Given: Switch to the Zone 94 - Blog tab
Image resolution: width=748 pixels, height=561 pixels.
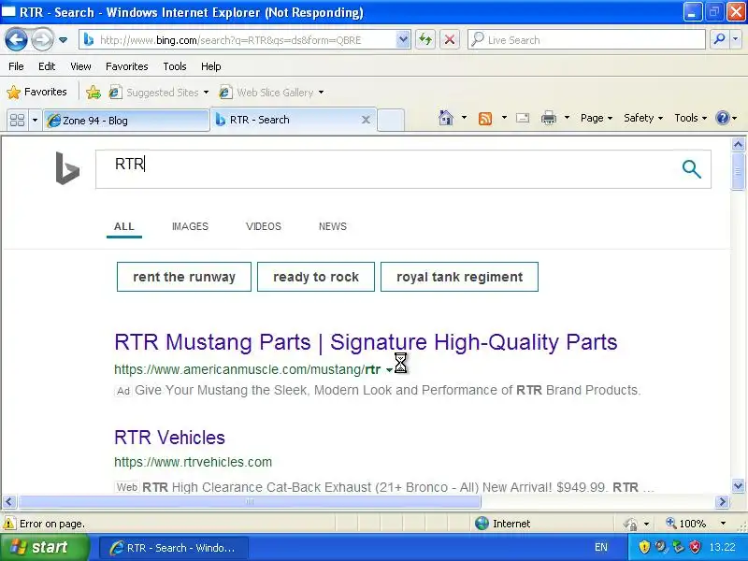Looking at the screenshot, I should point(126,121).
